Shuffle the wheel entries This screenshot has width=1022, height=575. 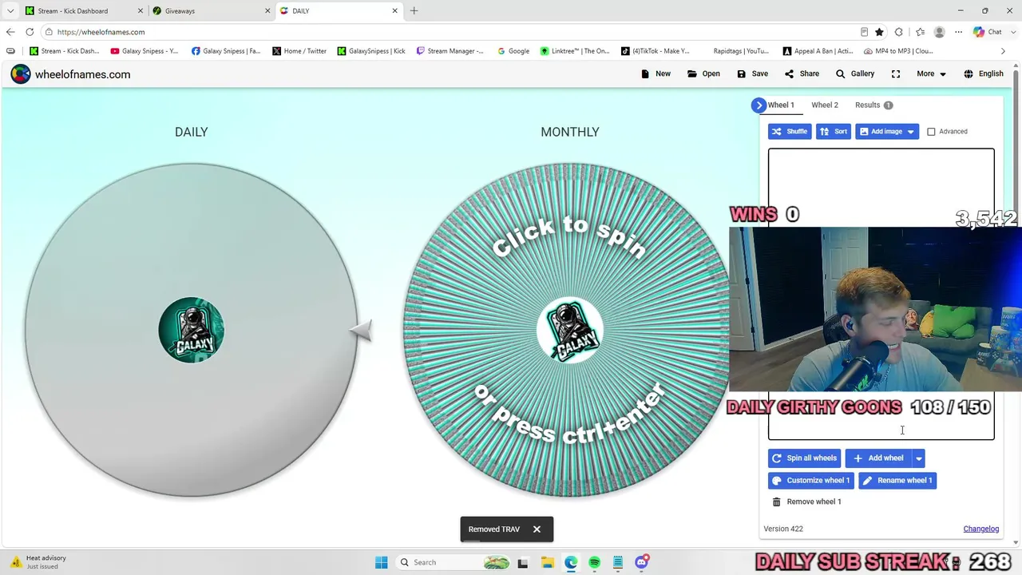(790, 132)
